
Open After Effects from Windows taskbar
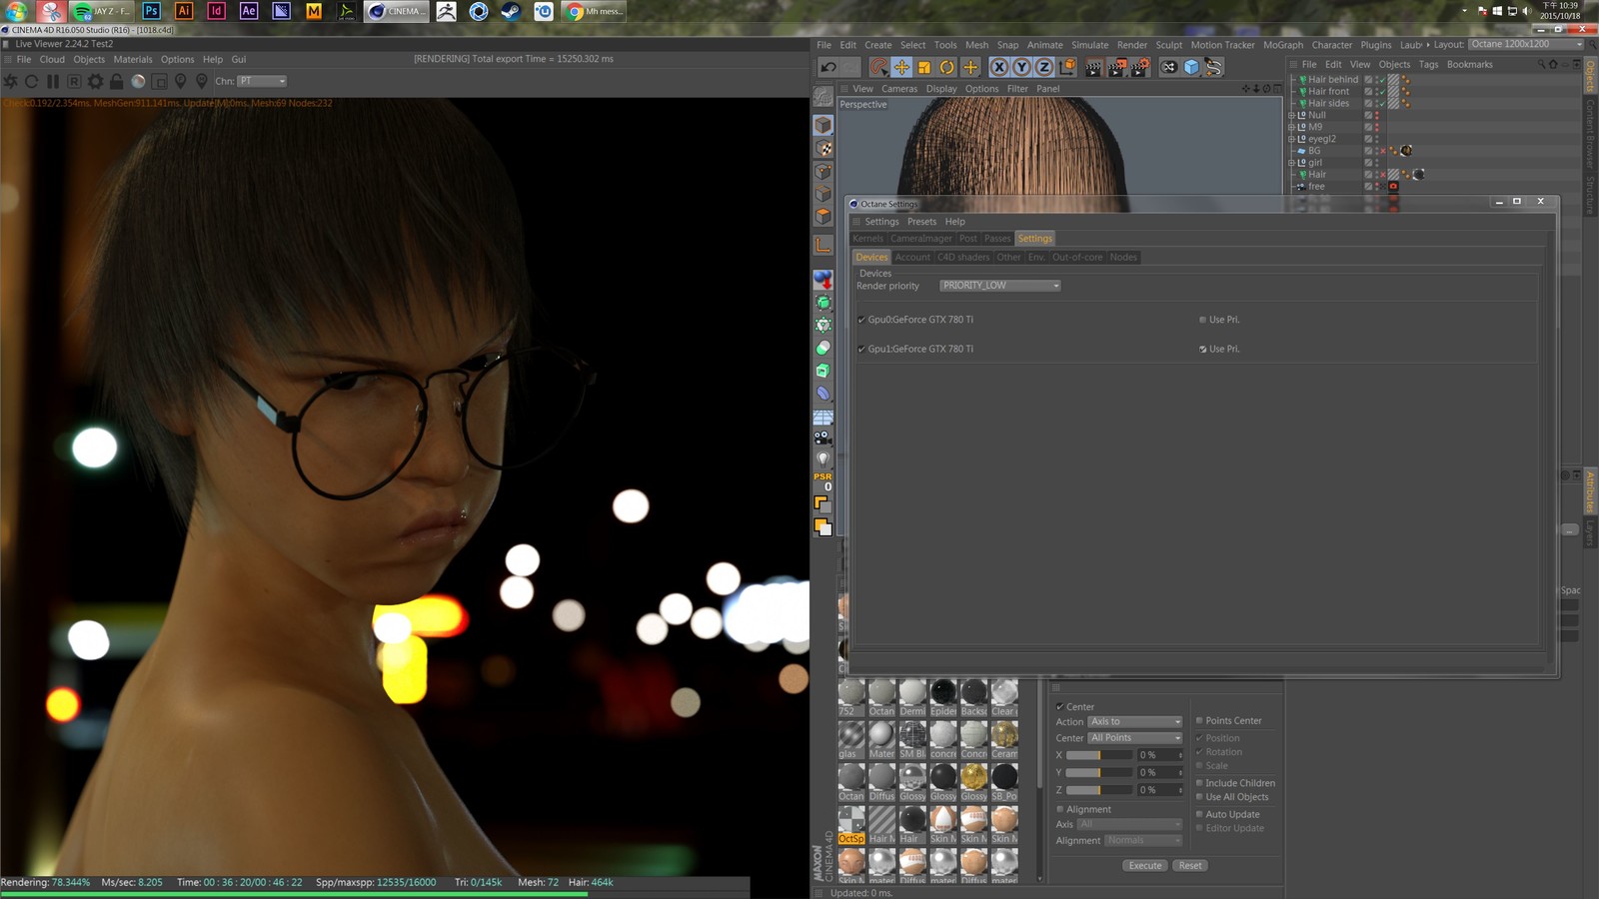[249, 11]
